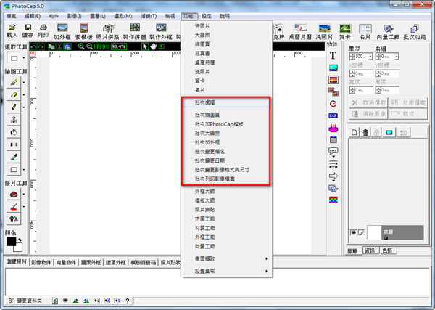The image size is (435, 310).
Task: Click the 清除影像 button
Action: [x=368, y=114]
